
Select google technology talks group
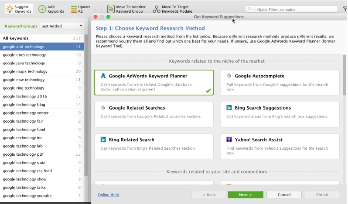click(42, 187)
